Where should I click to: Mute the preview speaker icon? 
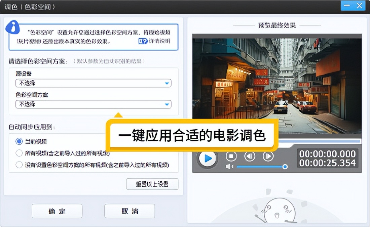point(229,167)
